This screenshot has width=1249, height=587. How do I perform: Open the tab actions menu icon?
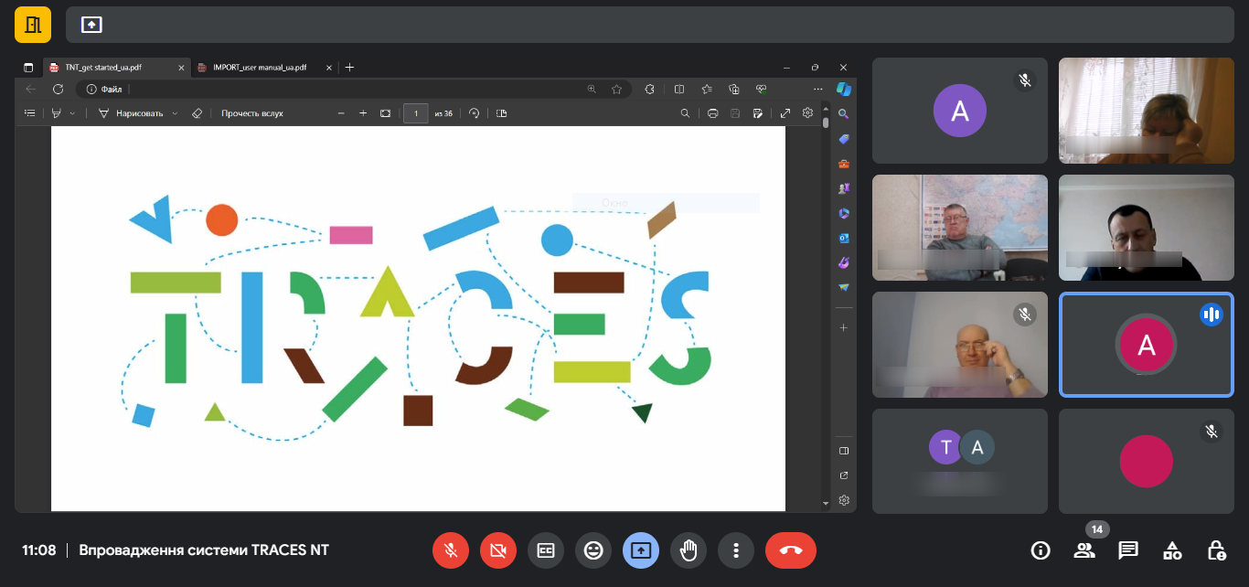(x=28, y=68)
